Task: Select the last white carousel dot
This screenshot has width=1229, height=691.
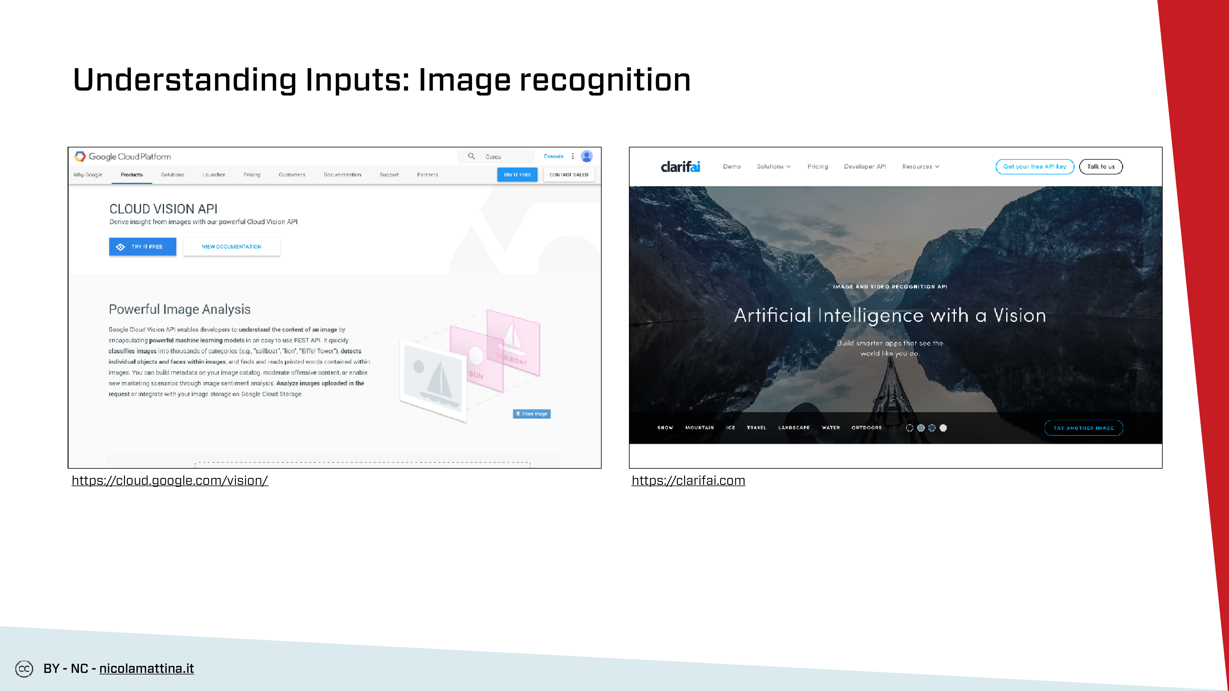Action: click(943, 428)
